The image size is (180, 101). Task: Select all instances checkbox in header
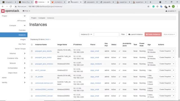click(x=32, y=45)
